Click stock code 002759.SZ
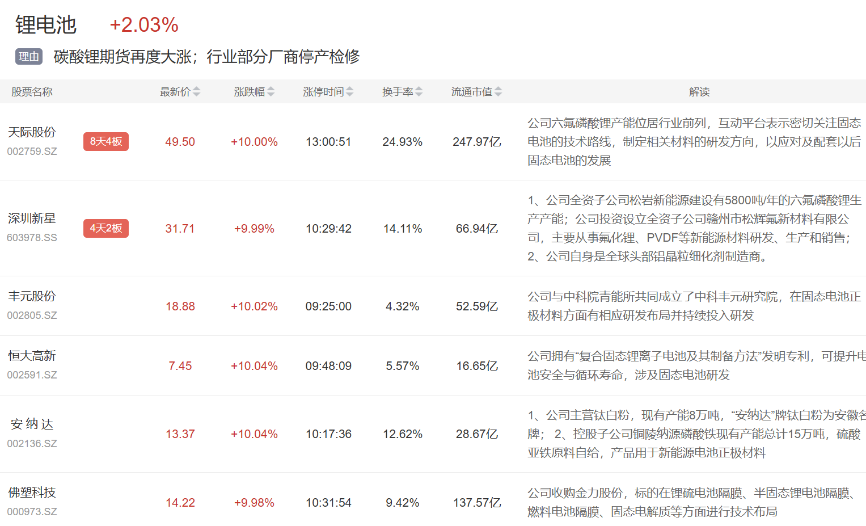 32,152
